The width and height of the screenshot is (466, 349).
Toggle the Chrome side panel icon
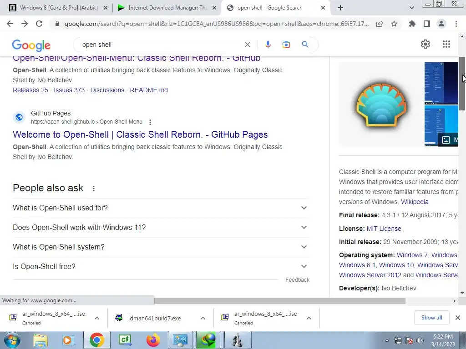coord(427,24)
